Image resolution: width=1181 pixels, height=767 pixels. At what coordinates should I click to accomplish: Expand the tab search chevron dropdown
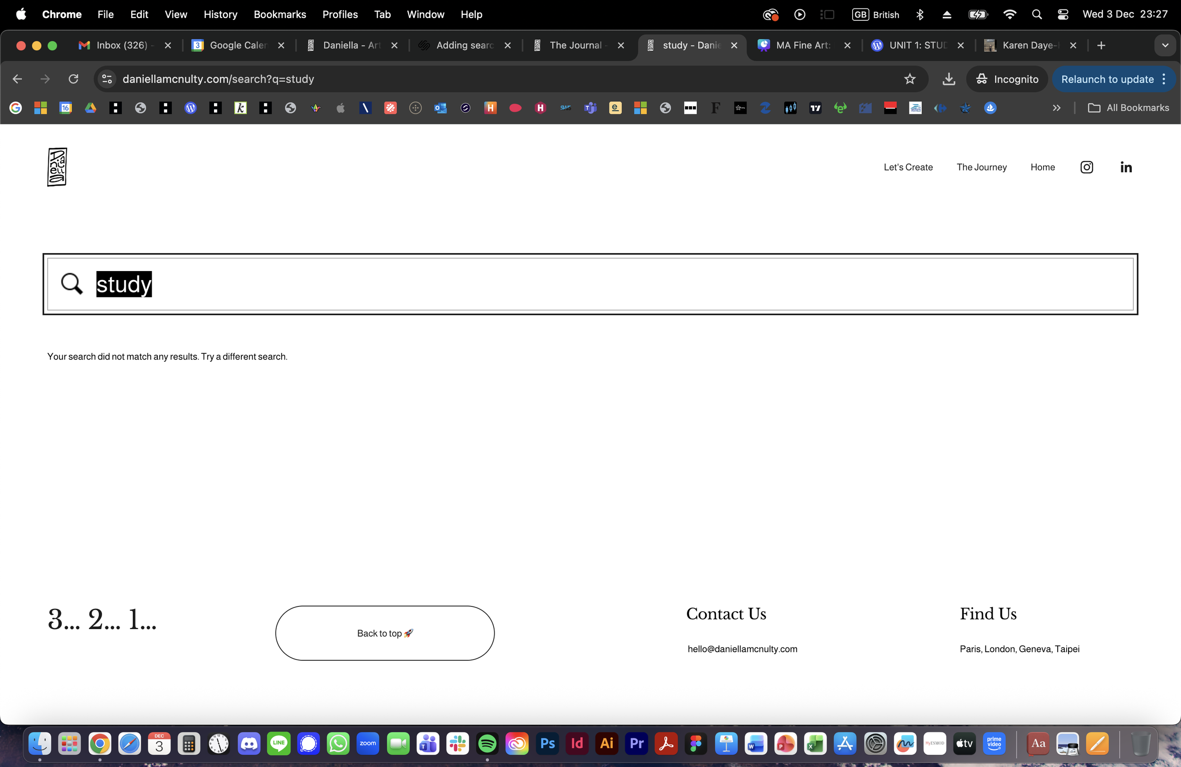click(1164, 45)
